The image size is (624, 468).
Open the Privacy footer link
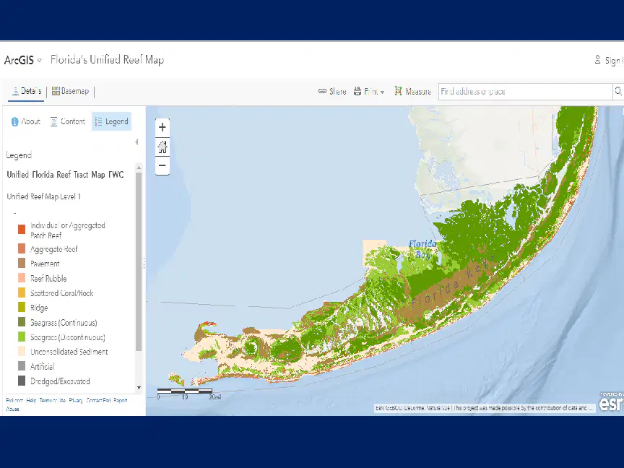click(76, 400)
